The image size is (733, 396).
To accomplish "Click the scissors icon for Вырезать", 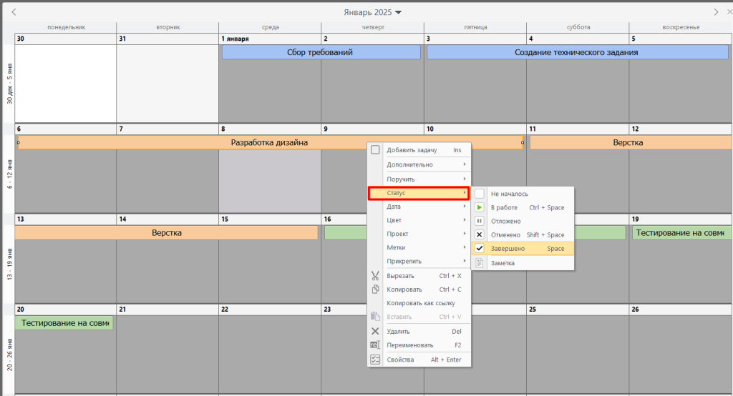I will (375, 275).
